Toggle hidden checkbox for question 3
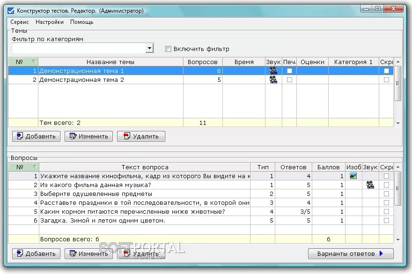The height and width of the screenshot is (274, 412). (x=386, y=194)
